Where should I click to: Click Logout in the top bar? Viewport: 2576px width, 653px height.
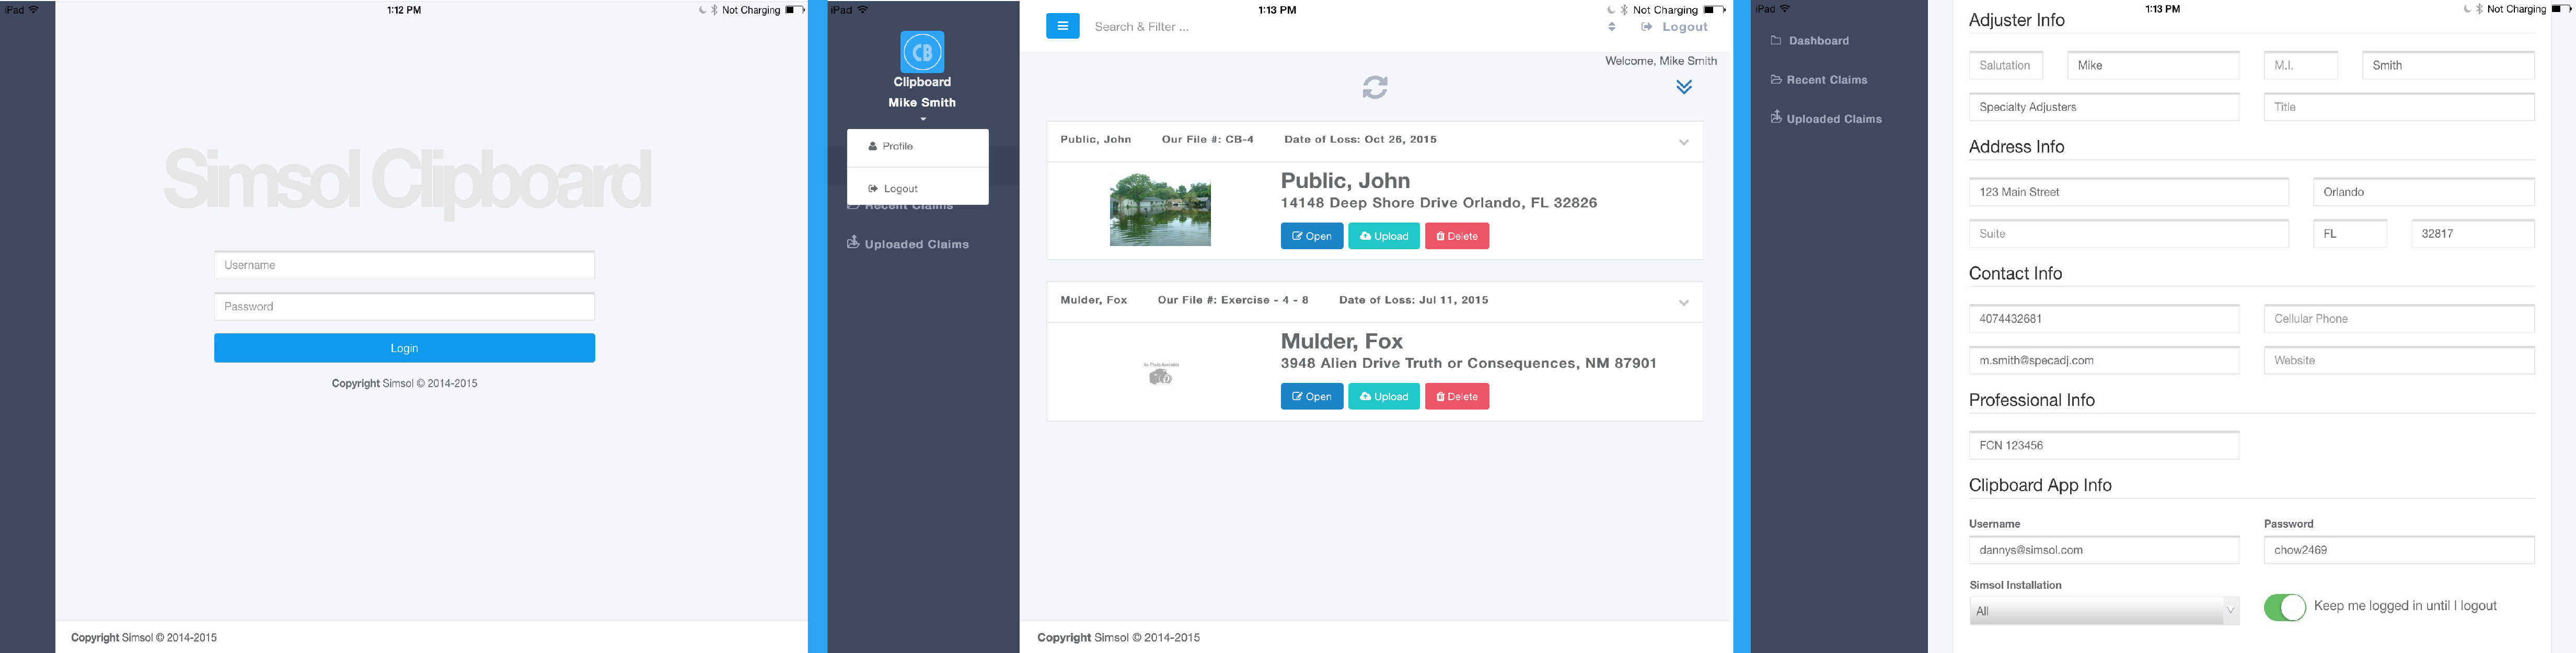pos(1675,27)
